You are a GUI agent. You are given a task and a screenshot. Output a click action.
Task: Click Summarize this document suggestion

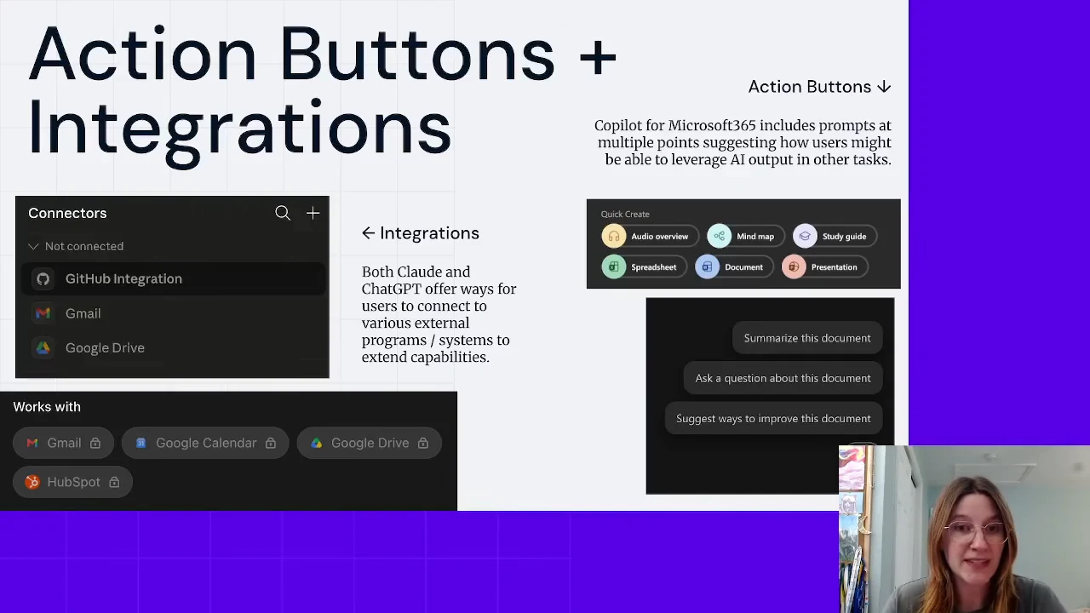tap(807, 338)
